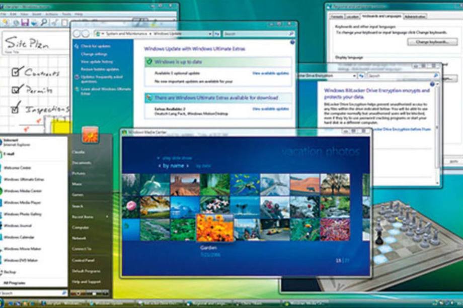Click the green shield up-to-date icon
463x308 pixels.
149,62
